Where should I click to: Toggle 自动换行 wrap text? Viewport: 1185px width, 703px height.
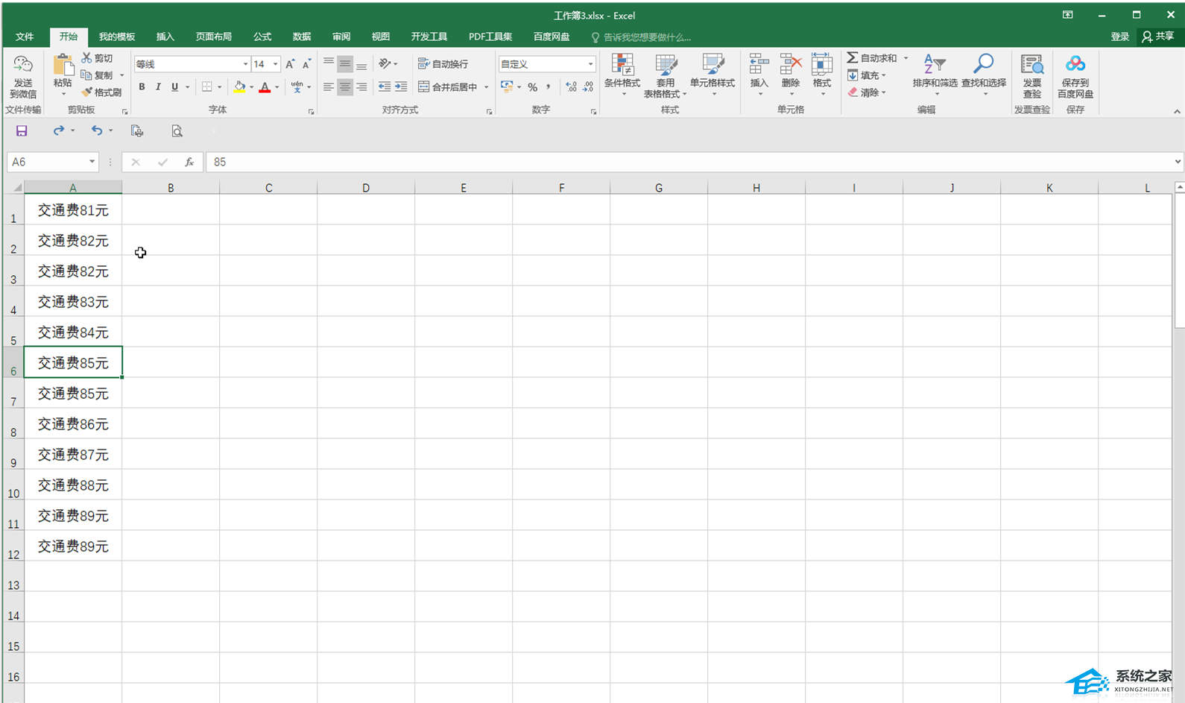click(x=443, y=64)
